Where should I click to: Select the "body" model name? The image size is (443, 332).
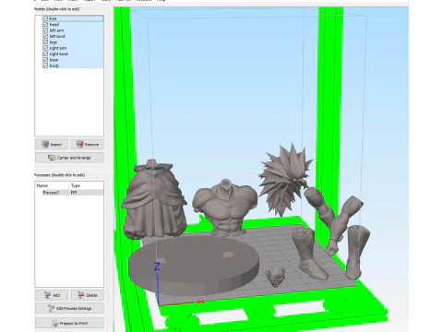pyautogui.click(x=54, y=65)
